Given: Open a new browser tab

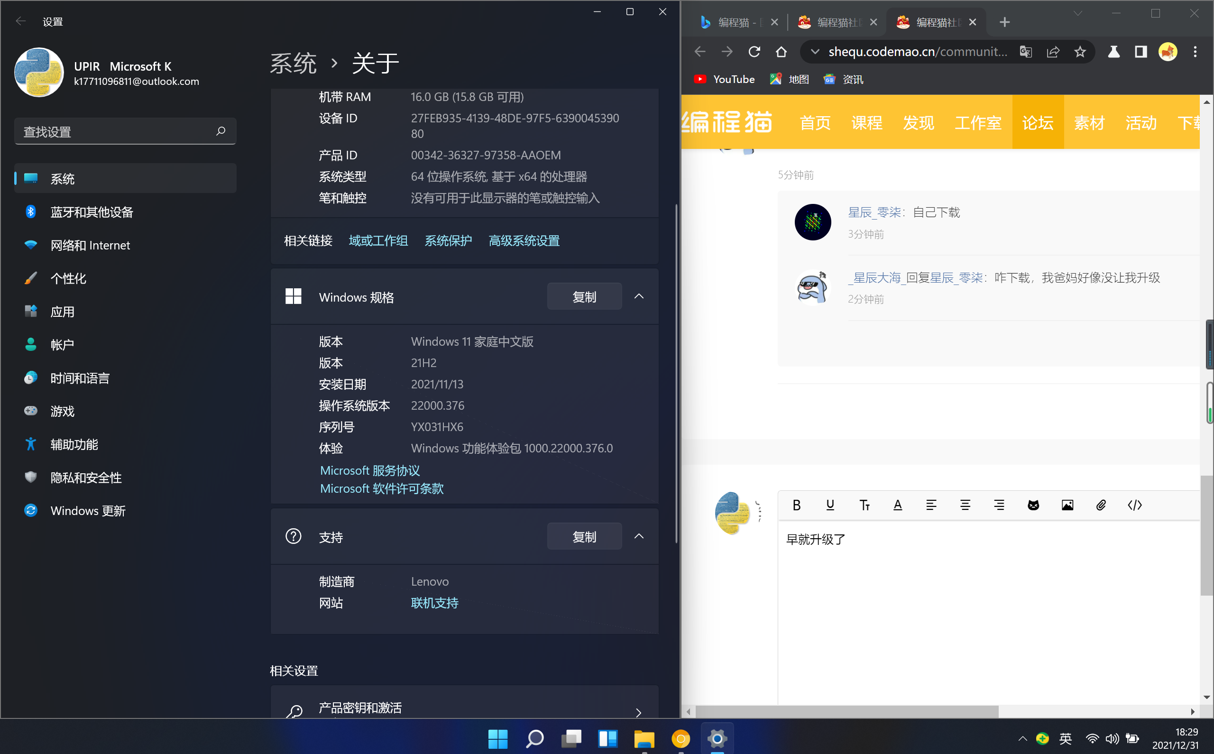Looking at the screenshot, I should point(1004,22).
